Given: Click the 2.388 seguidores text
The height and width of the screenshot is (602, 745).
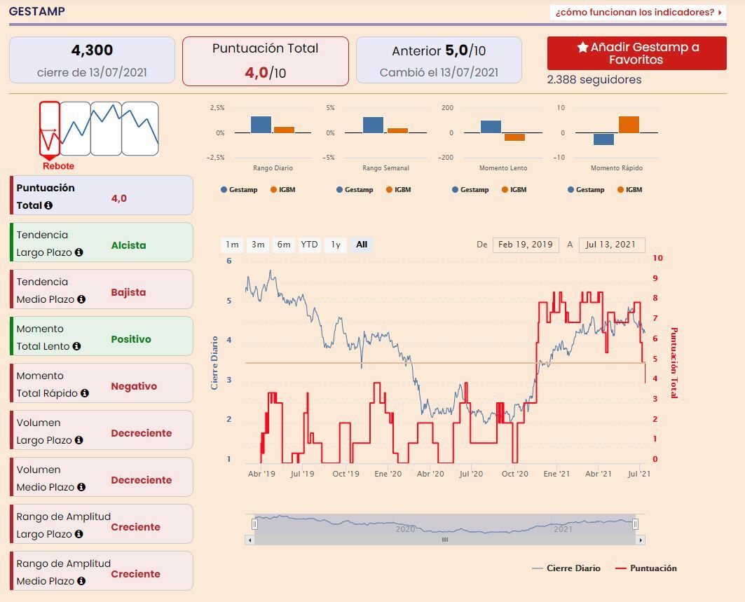Looking at the screenshot, I should (594, 79).
